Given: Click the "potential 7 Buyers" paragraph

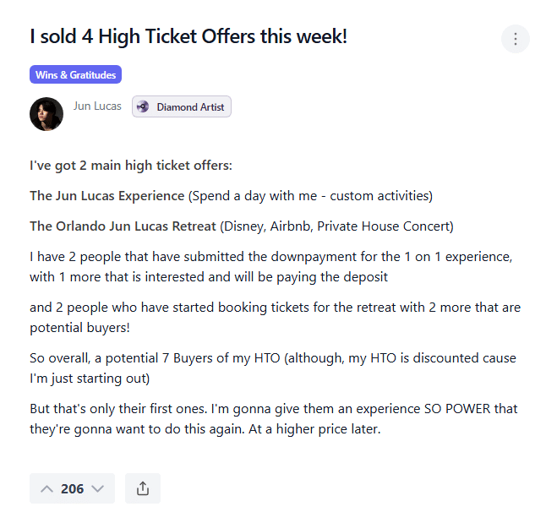Looking at the screenshot, I should (x=272, y=368).
